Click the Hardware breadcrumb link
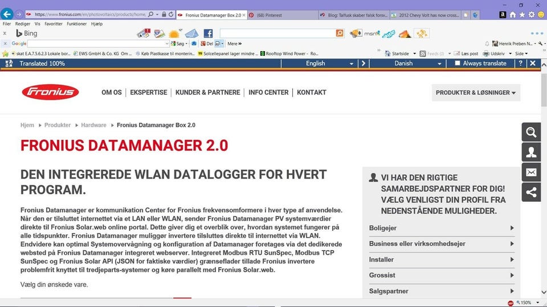The height and width of the screenshot is (307, 547). click(93, 125)
